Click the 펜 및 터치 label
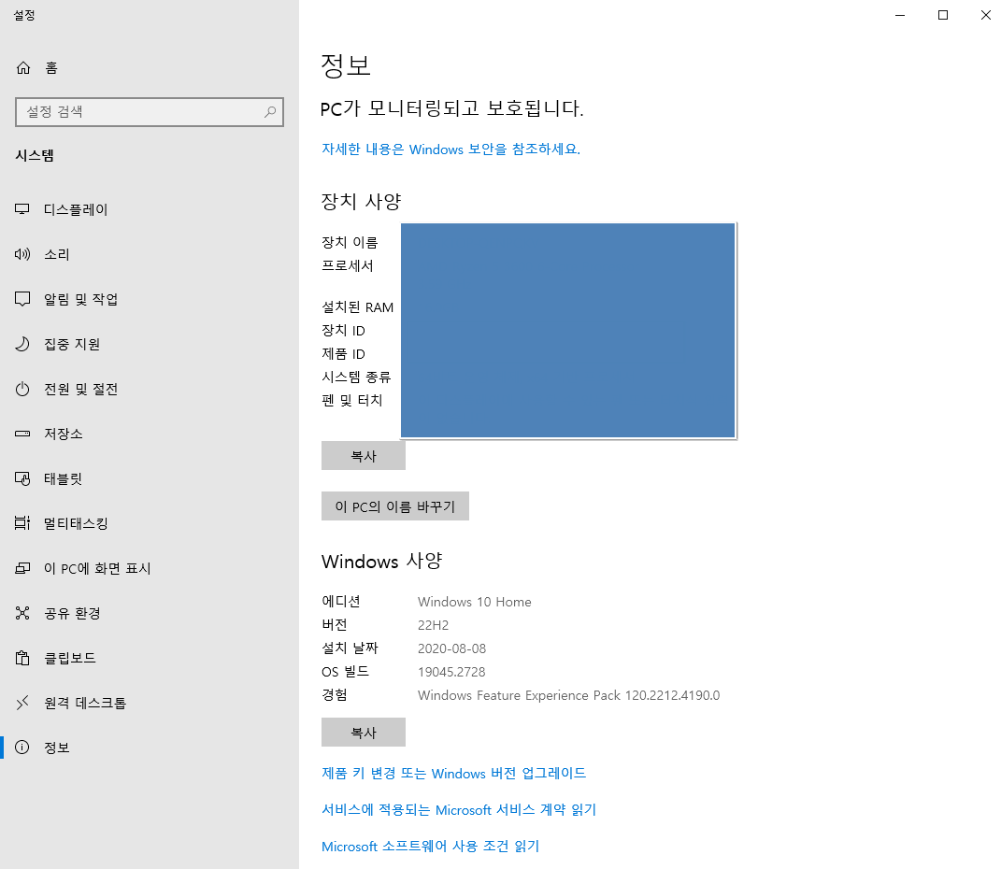 pyautogui.click(x=351, y=400)
